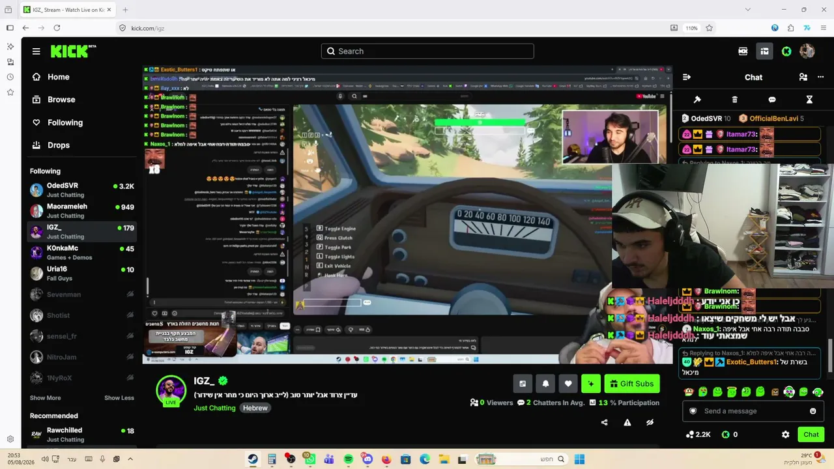Click the grey panel button left of bell
This screenshot has height=469, width=834.
pyautogui.click(x=523, y=384)
